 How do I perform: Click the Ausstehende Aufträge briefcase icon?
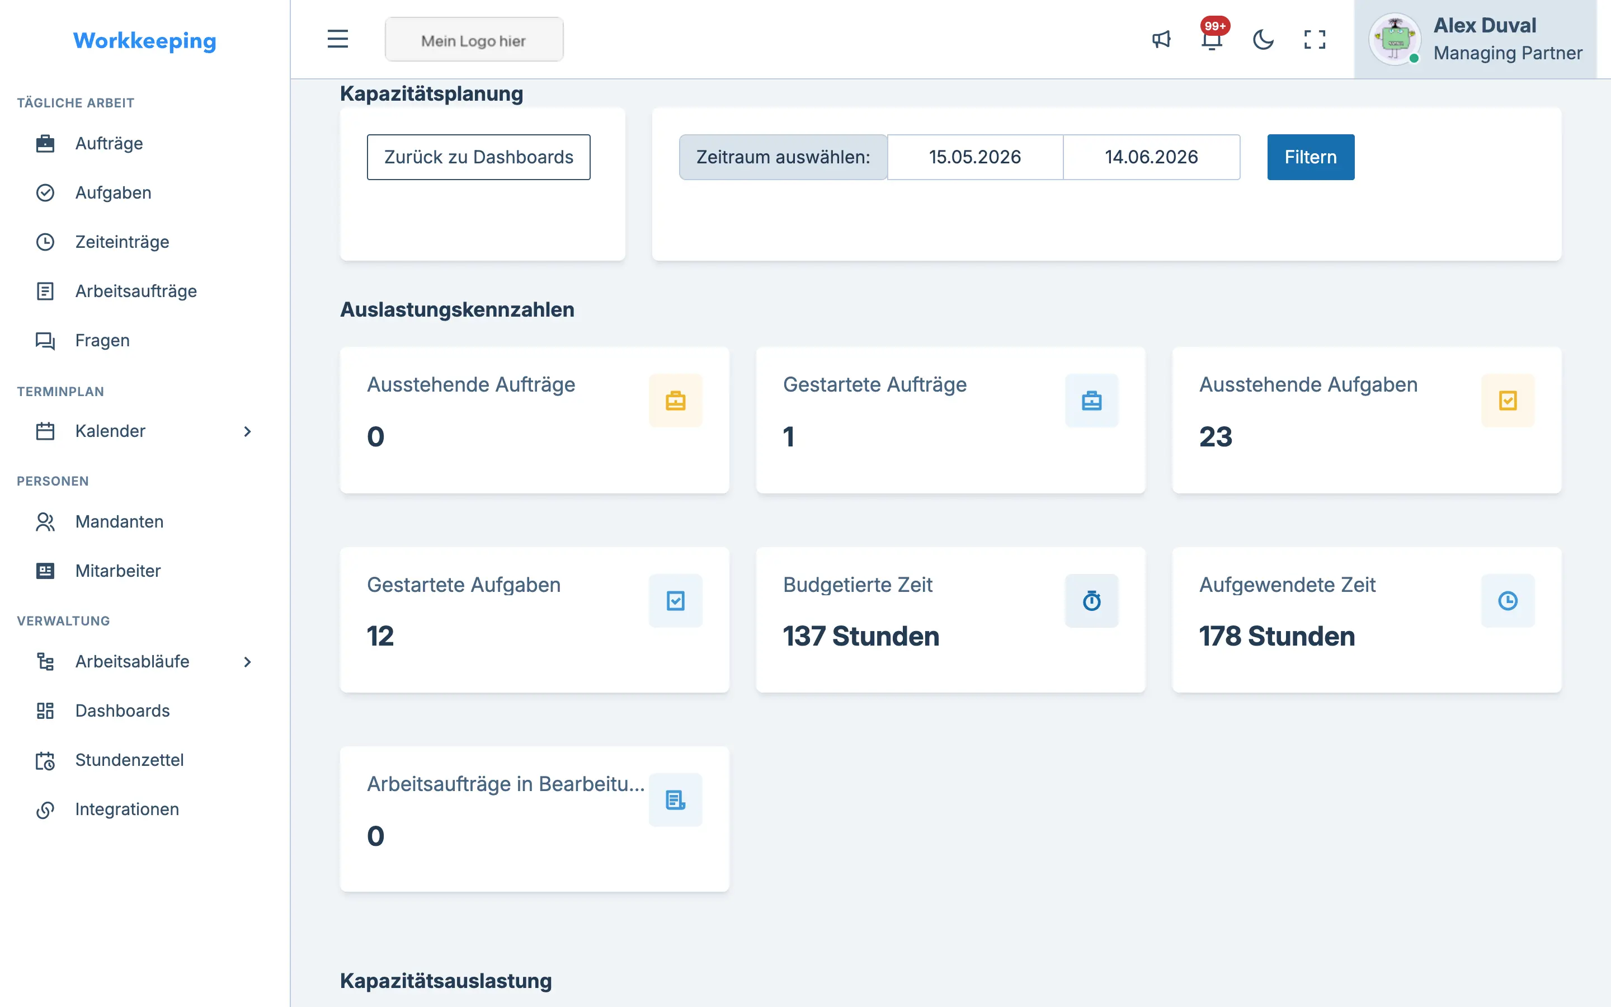pos(675,401)
